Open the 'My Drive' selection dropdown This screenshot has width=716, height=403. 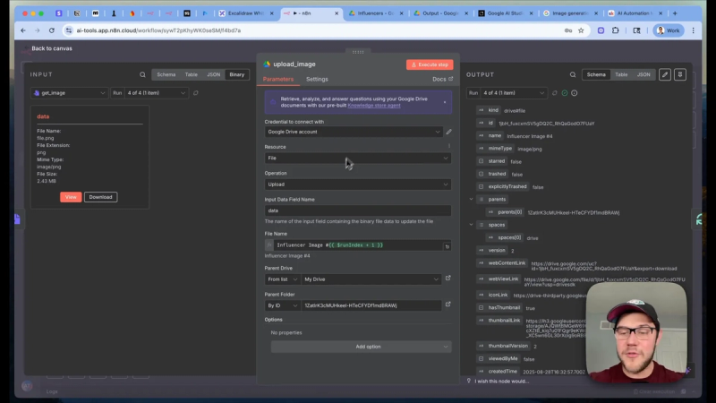click(x=371, y=279)
